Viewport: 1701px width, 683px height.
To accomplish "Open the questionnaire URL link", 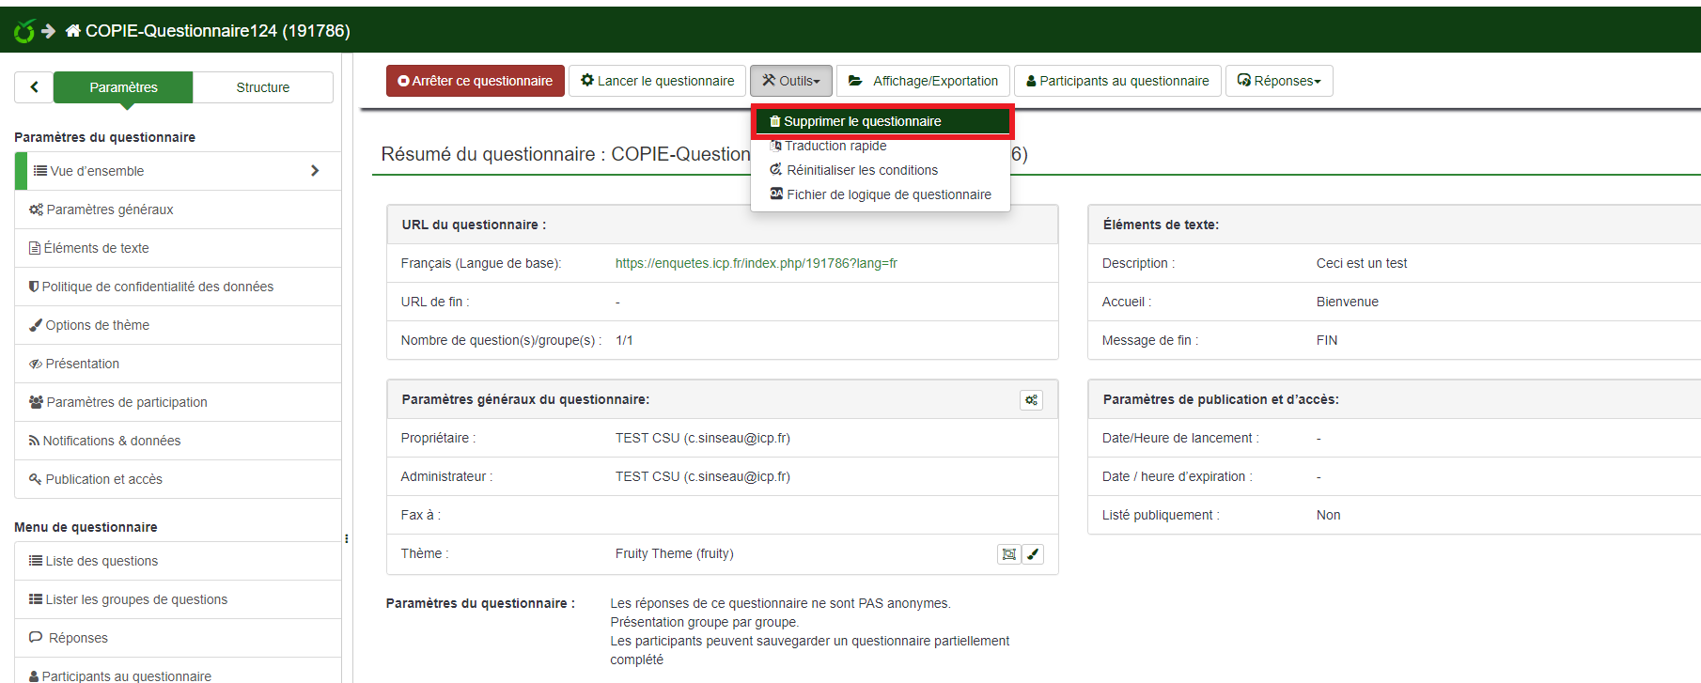I will pos(756,263).
